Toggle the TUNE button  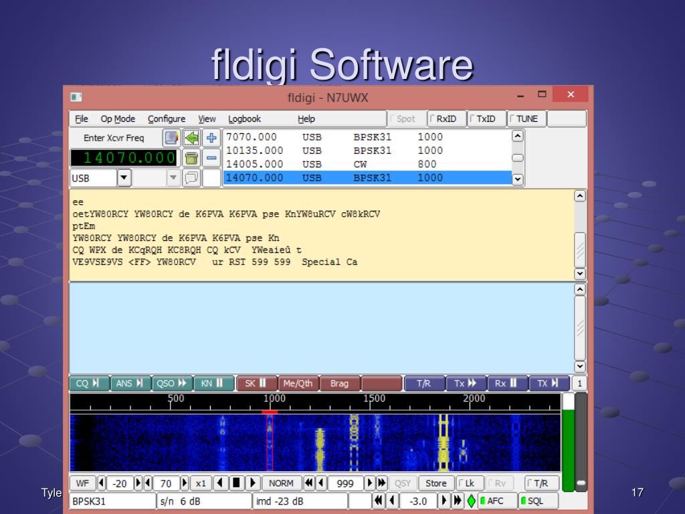click(526, 119)
